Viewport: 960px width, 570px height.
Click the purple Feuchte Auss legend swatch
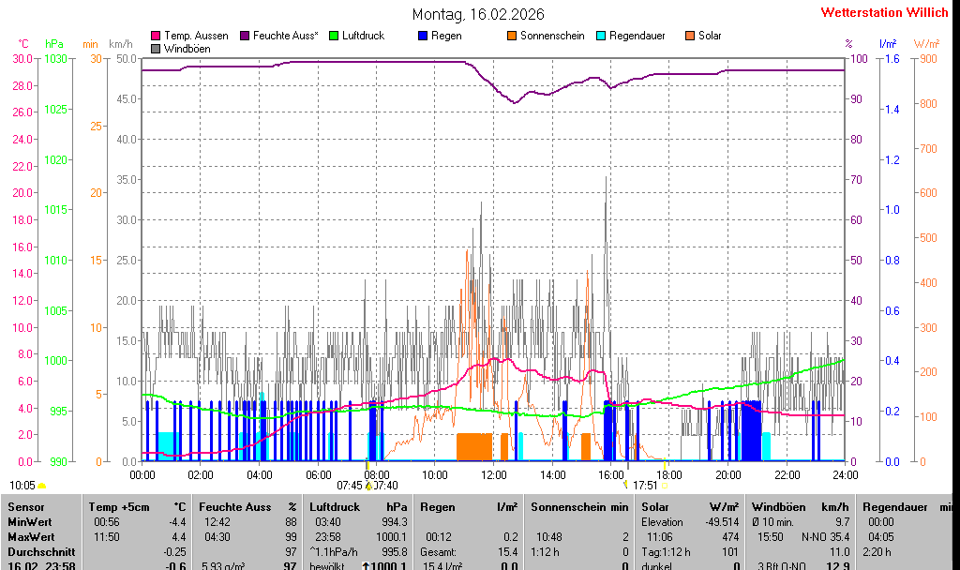pos(245,36)
